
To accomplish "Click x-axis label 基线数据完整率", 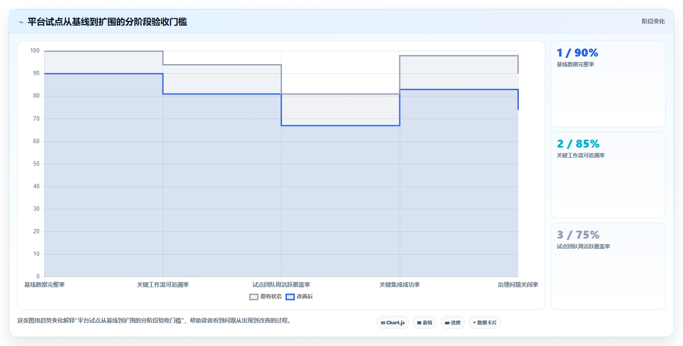I will coord(44,285).
